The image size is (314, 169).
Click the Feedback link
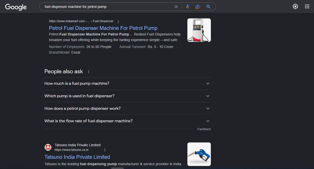204,129
